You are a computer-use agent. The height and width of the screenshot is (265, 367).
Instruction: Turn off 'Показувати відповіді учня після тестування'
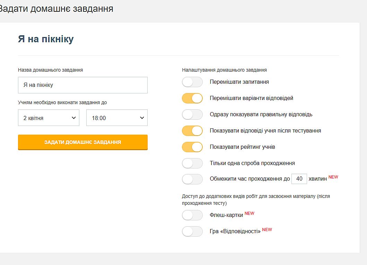click(192, 131)
